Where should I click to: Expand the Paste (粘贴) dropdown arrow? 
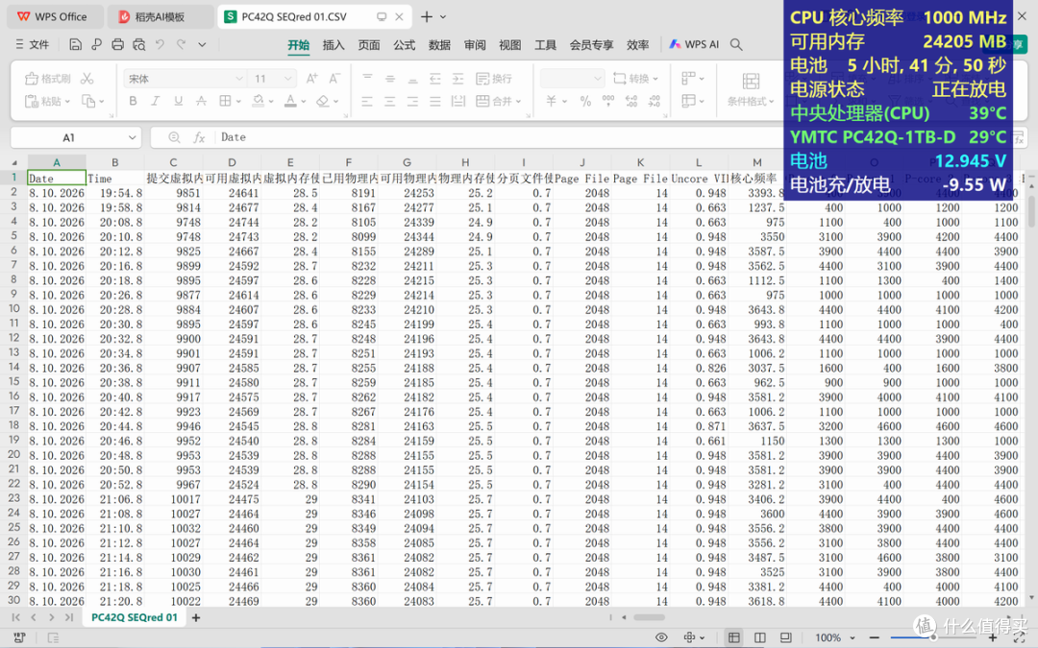pos(67,101)
